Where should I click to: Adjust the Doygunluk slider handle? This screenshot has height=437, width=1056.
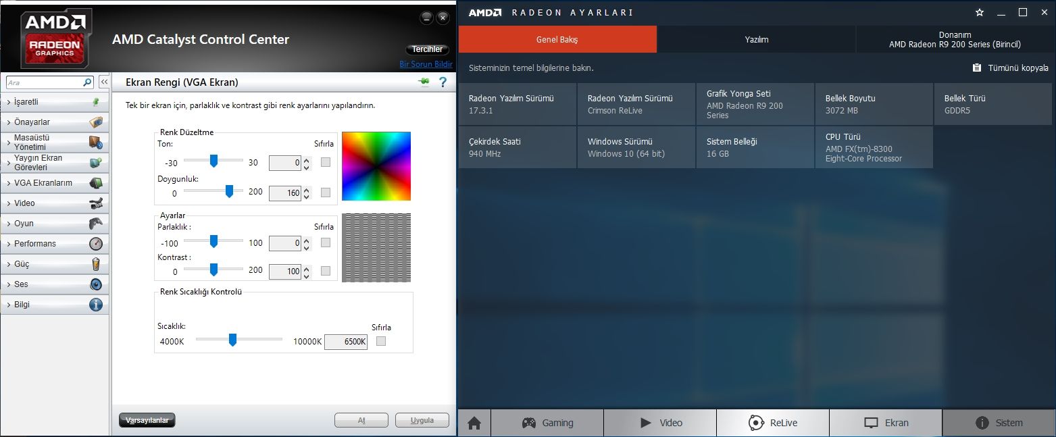pos(229,191)
